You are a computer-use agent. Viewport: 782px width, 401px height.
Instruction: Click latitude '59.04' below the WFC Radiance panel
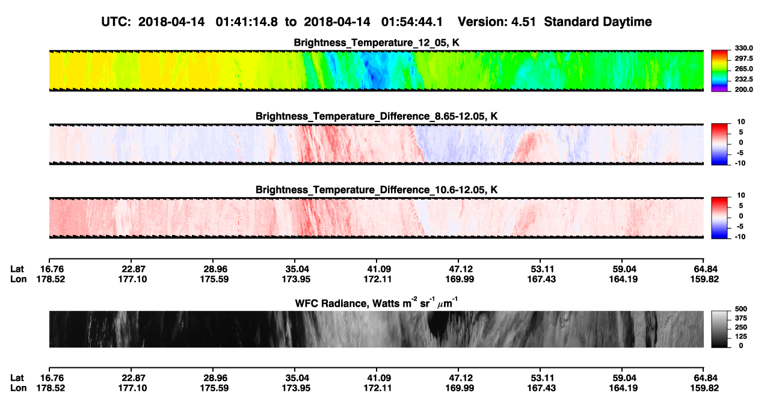coord(624,378)
